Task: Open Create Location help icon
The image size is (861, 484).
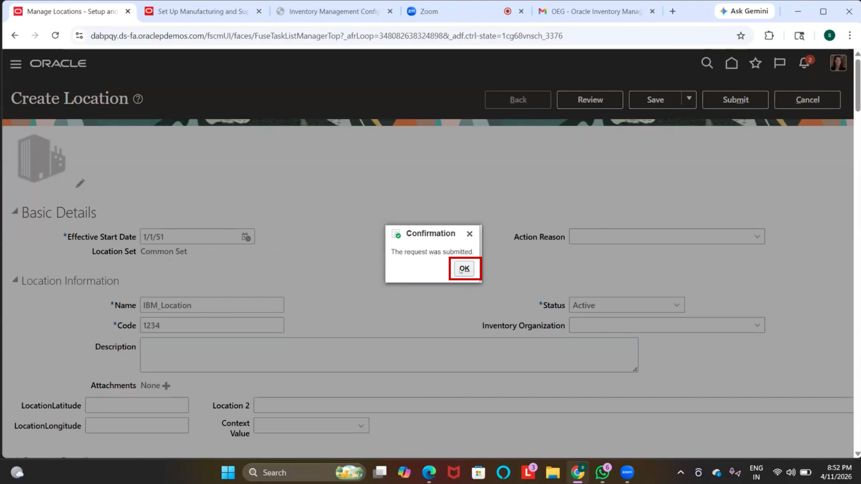Action: (138, 99)
